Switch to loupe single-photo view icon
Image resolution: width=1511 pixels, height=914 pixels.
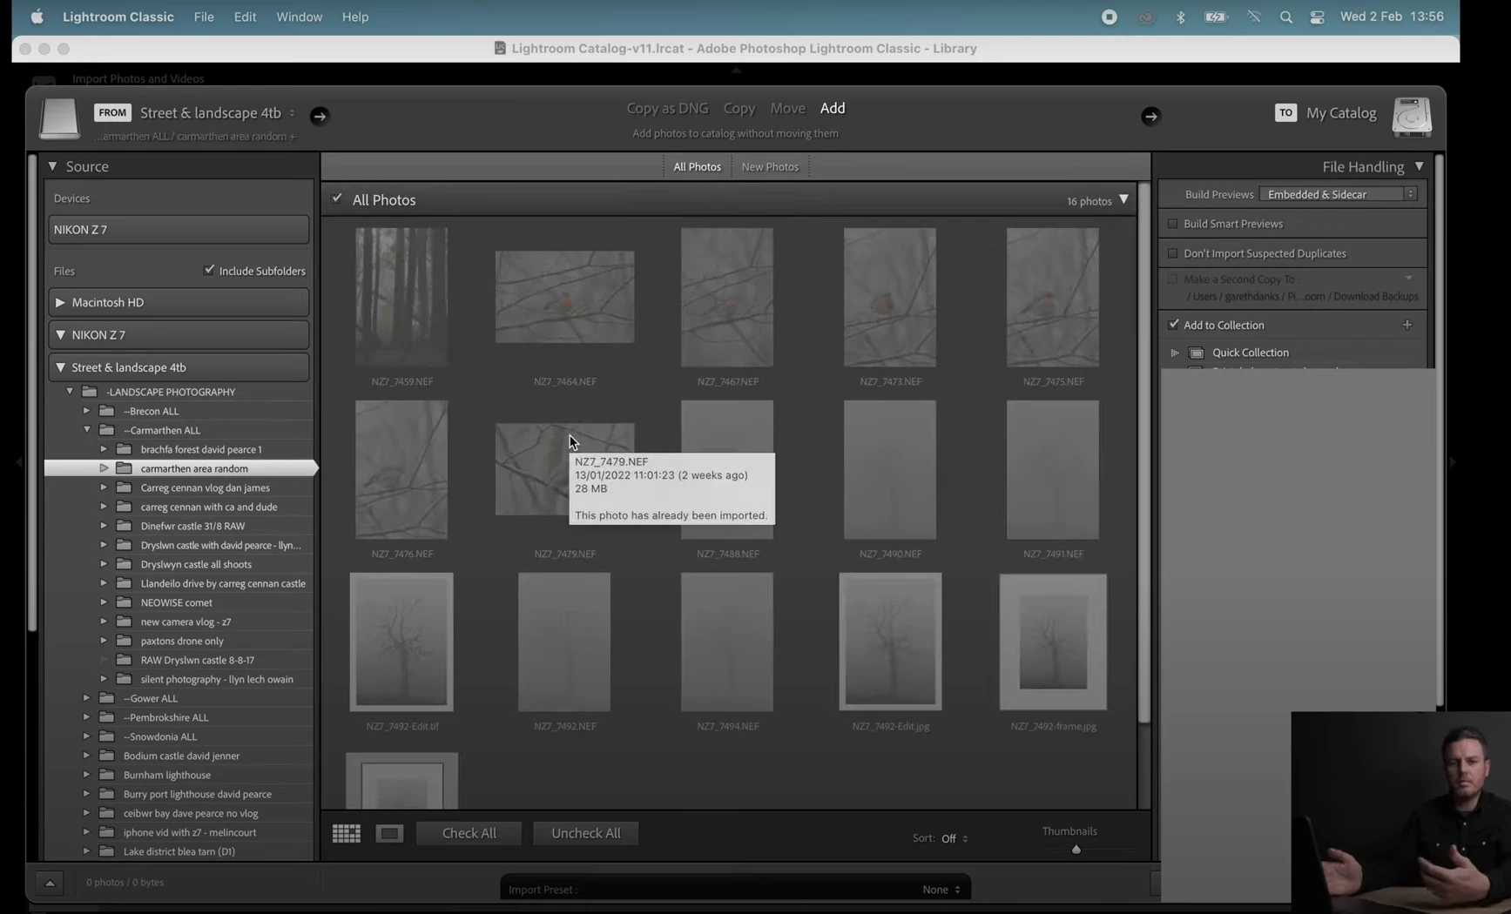[389, 833]
